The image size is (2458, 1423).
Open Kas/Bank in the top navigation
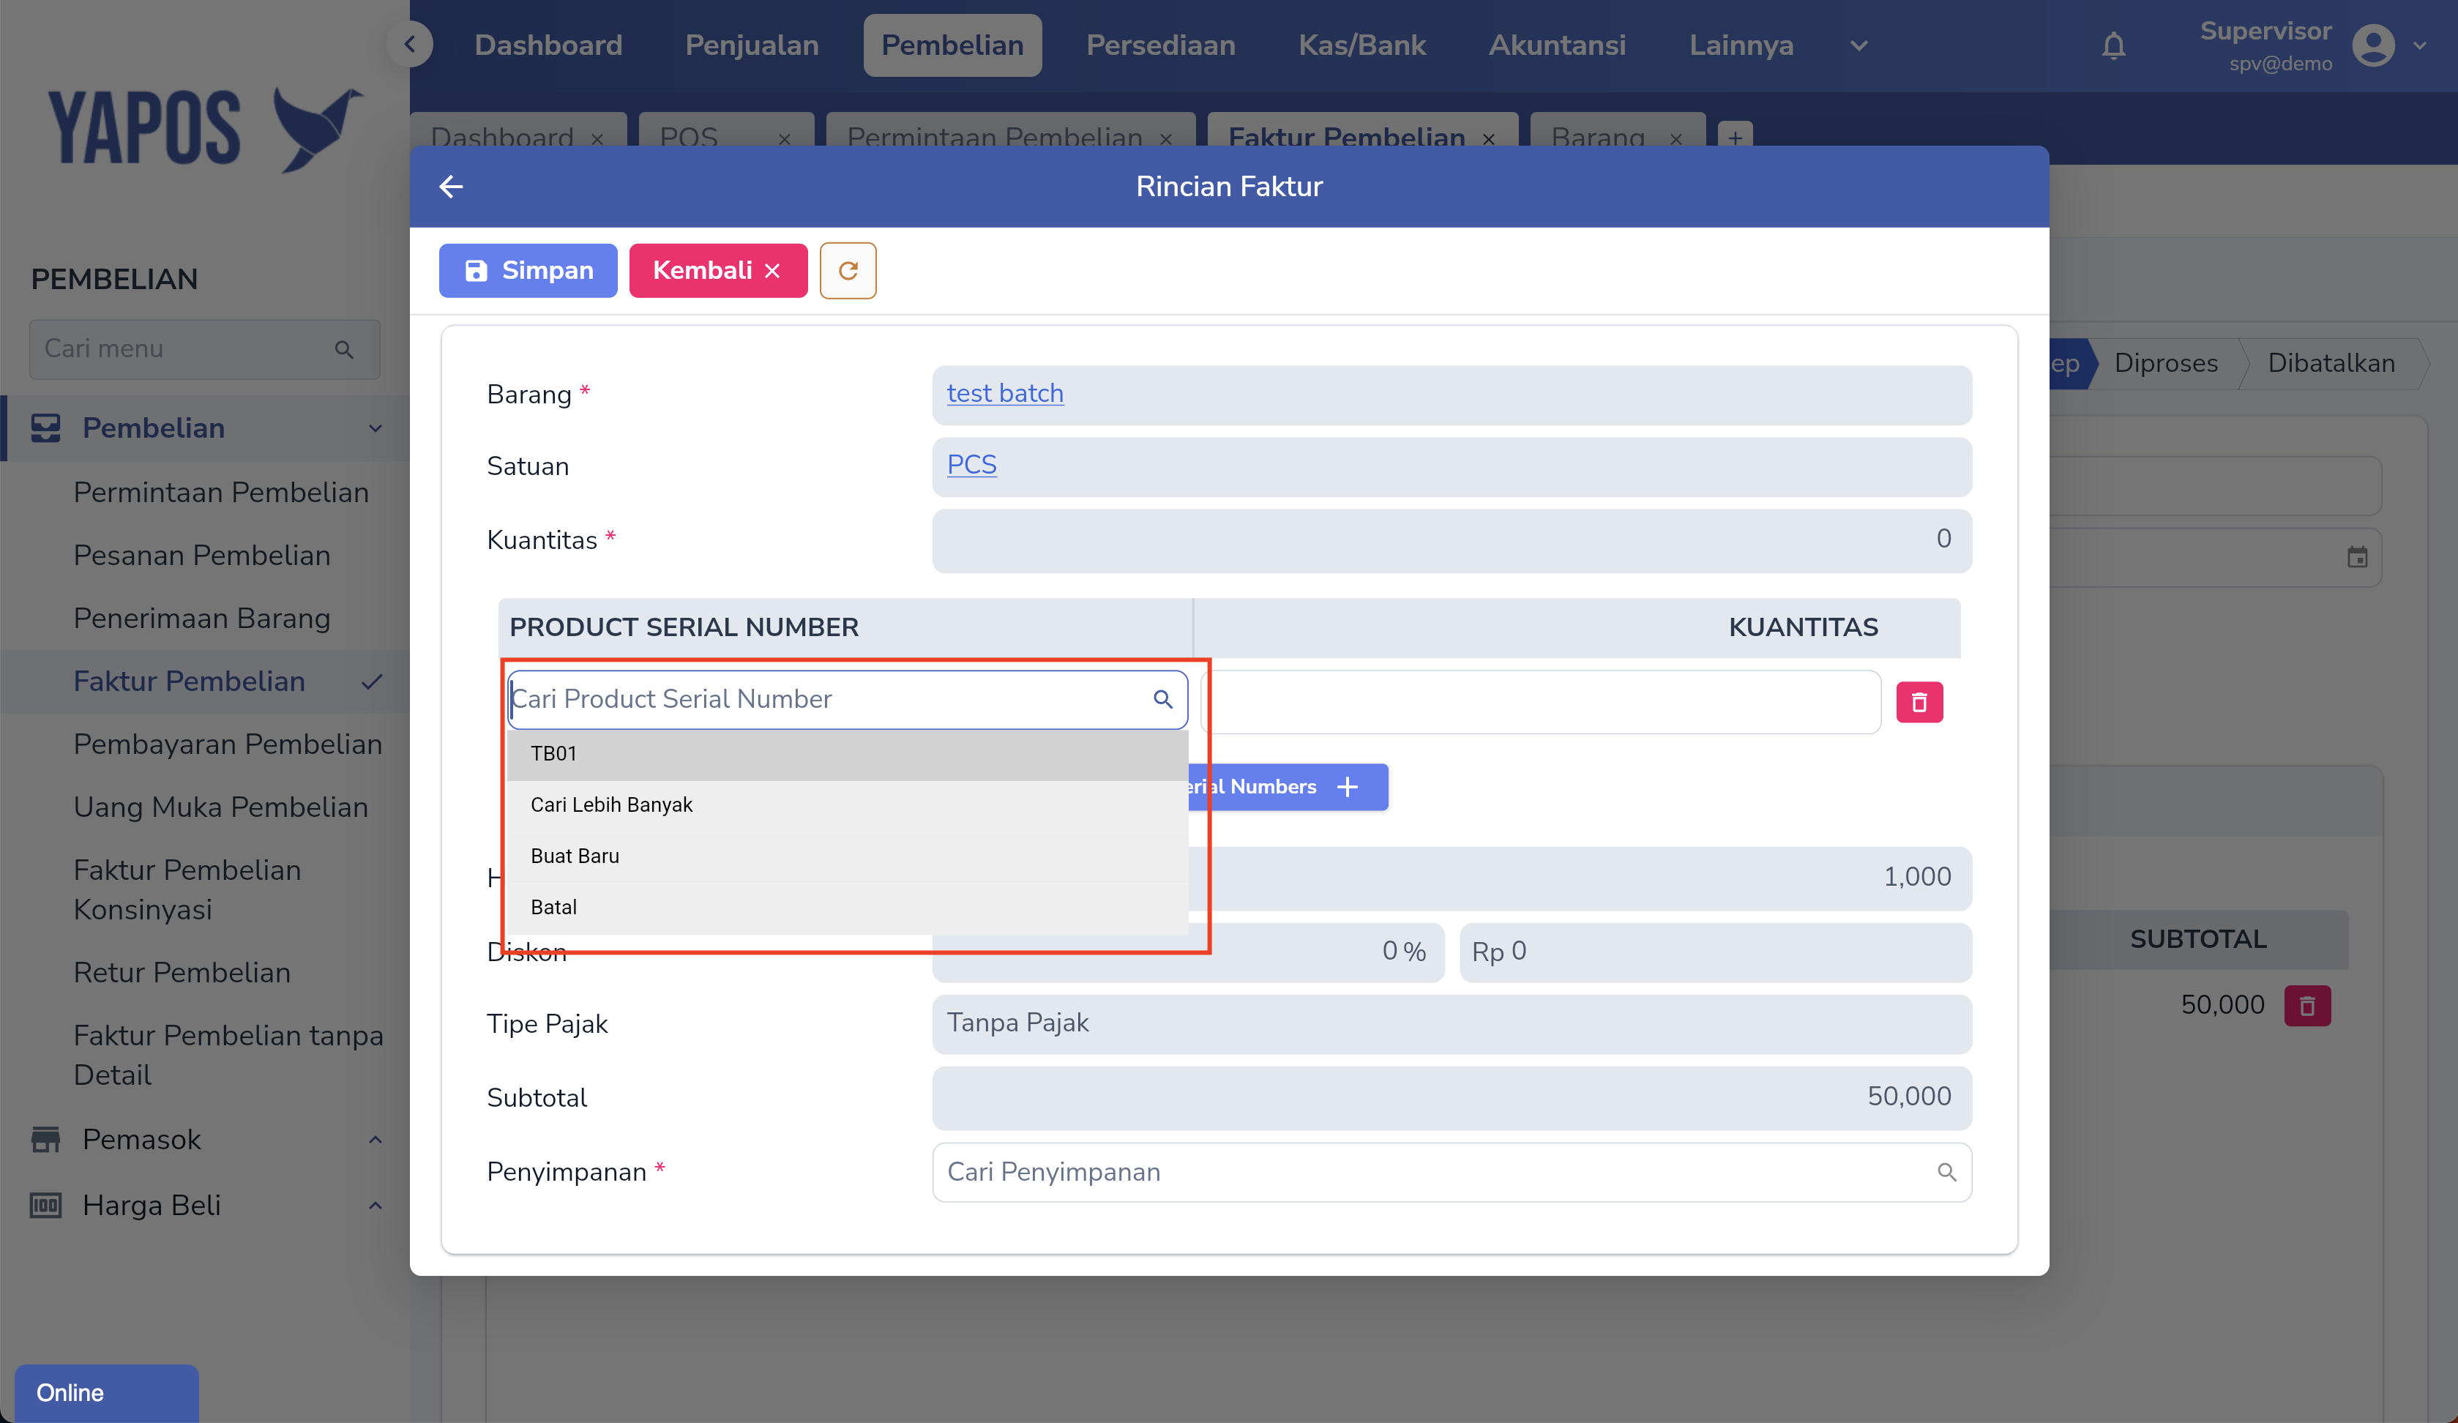pyautogui.click(x=1361, y=46)
